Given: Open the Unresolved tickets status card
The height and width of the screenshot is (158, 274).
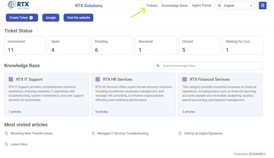Looking at the screenshot, I should (x=25, y=45).
